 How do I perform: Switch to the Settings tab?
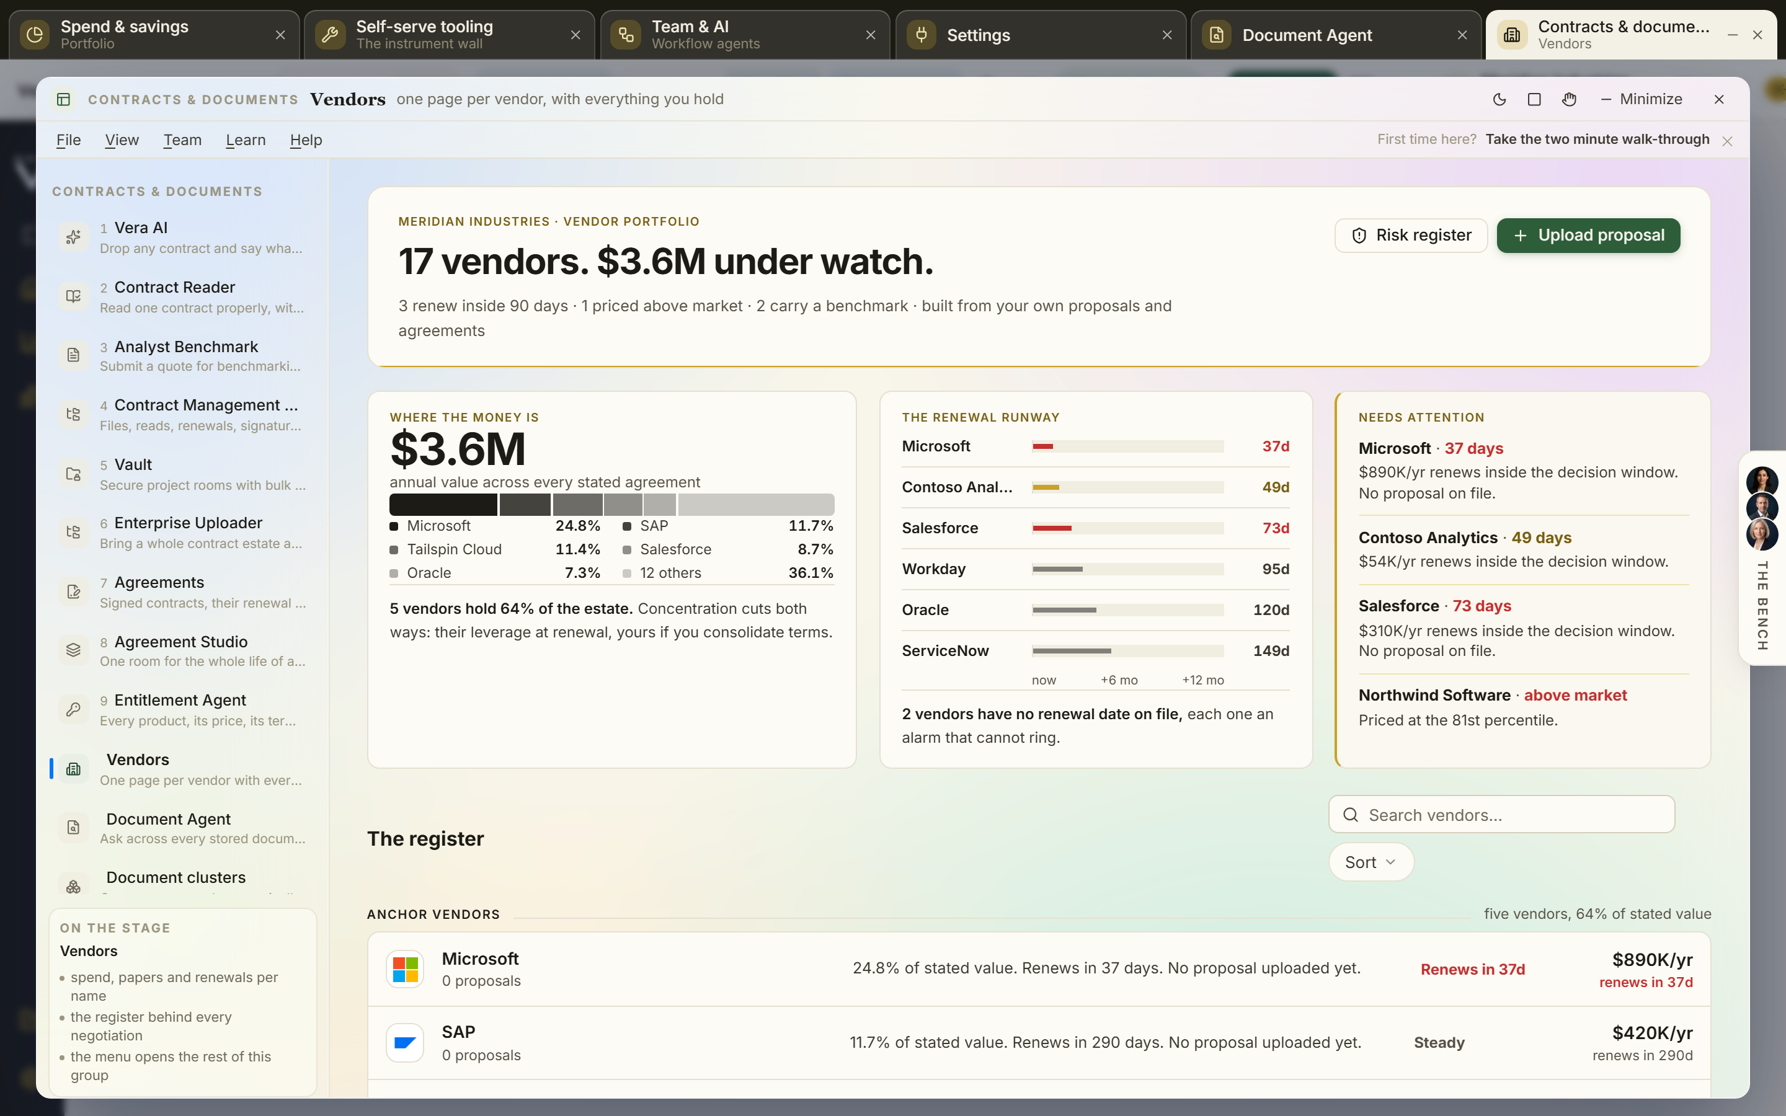point(1040,35)
